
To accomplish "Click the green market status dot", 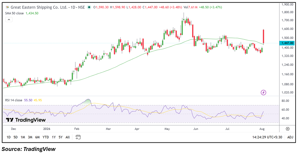I will (89, 7).
